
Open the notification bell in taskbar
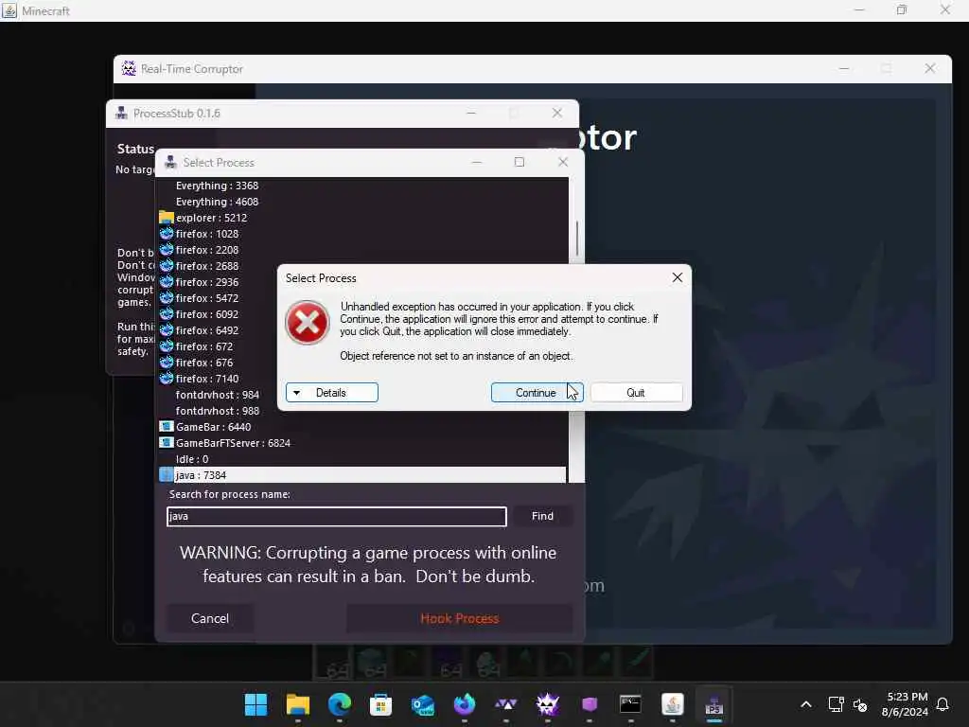pyautogui.click(x=943, y=704)
